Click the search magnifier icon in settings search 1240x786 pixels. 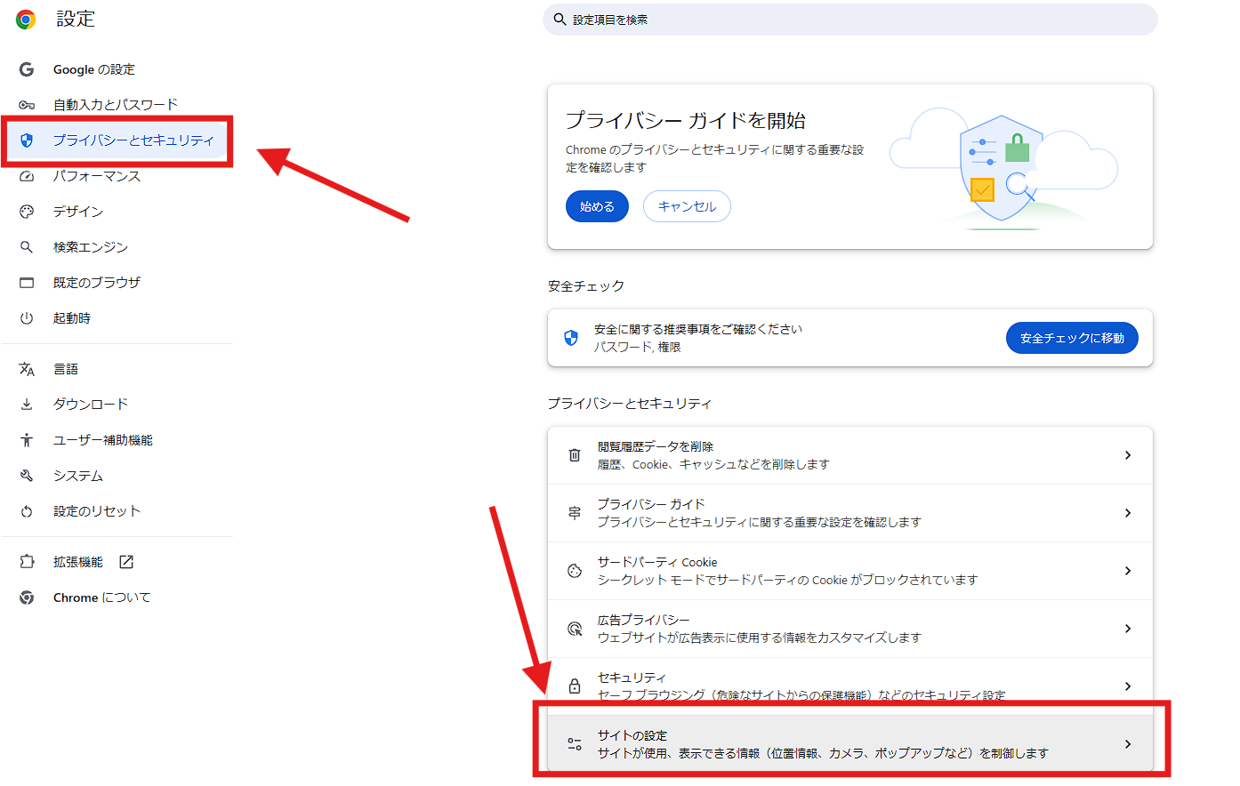click(x=560, y=20)
